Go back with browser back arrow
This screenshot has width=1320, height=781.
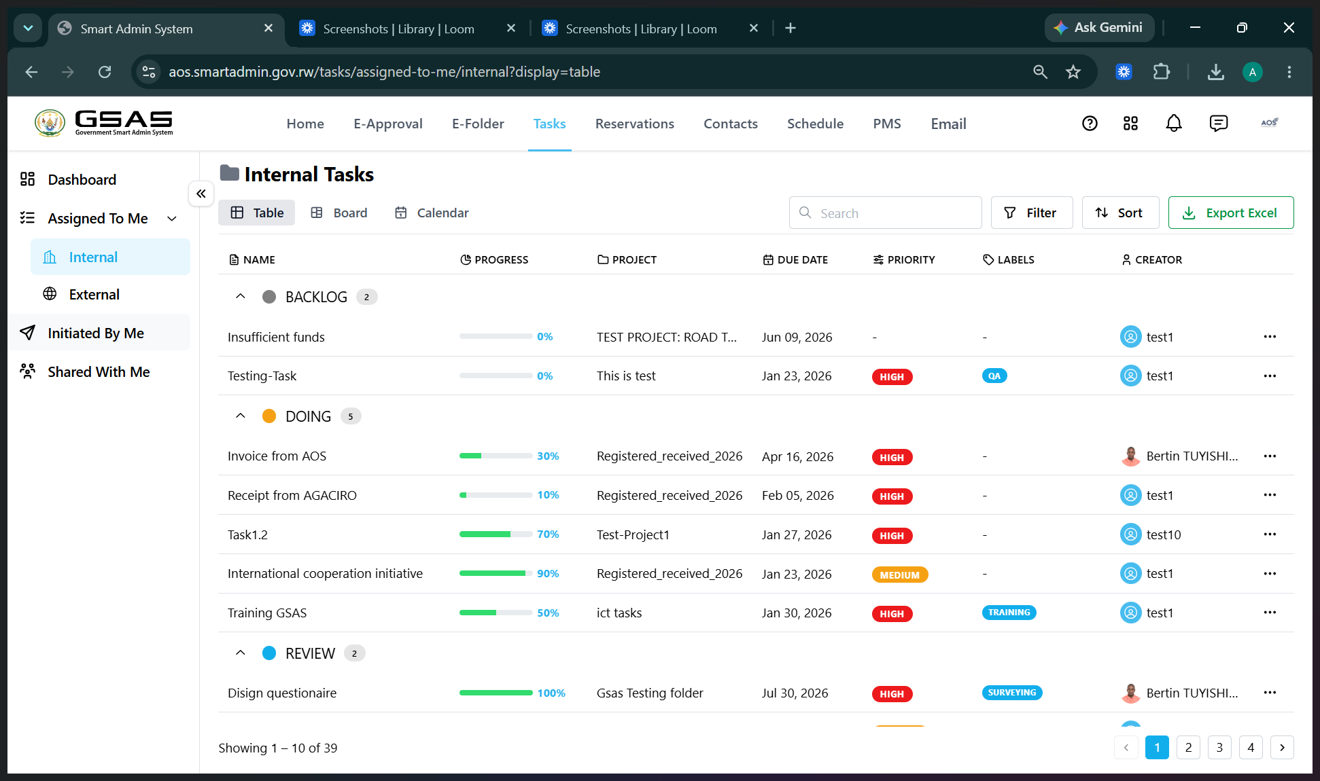tap(31, 72)
